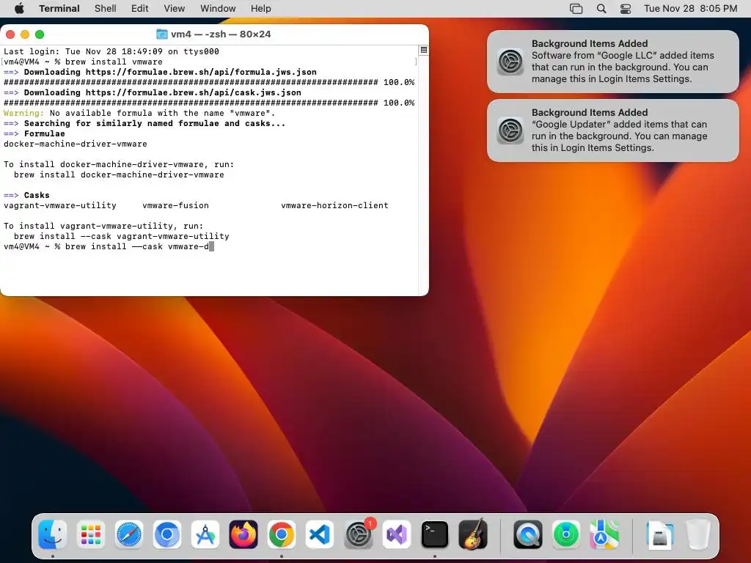Click the formula.jws.json download URL line
This screenshot has height=563, width=751.
click(x=160, y=72)
